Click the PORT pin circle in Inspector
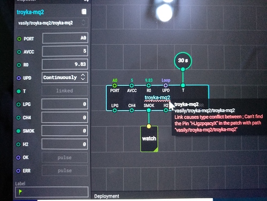The height and width of the screenshot is (201, 267). tap(19, 39)
